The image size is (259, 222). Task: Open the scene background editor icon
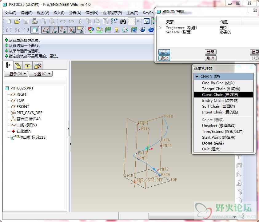99,30
